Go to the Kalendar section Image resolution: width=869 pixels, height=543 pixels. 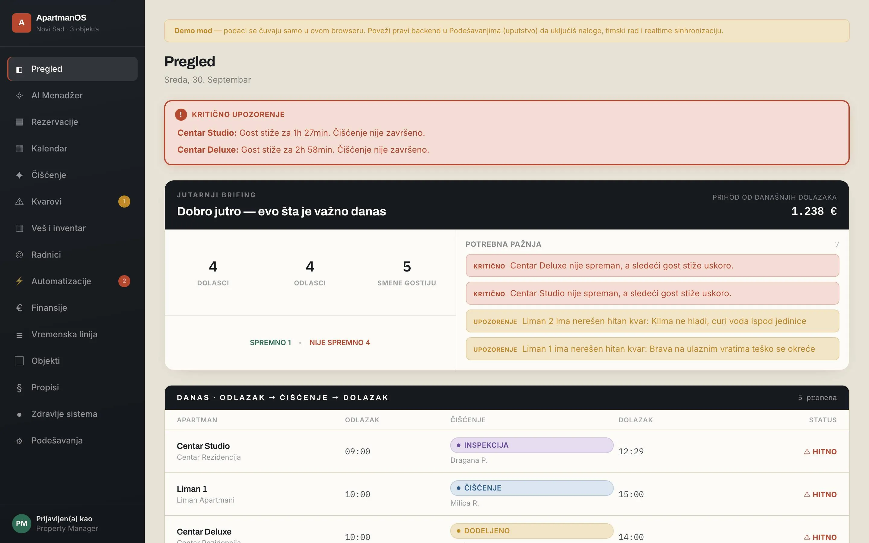[x=72, y=149]
